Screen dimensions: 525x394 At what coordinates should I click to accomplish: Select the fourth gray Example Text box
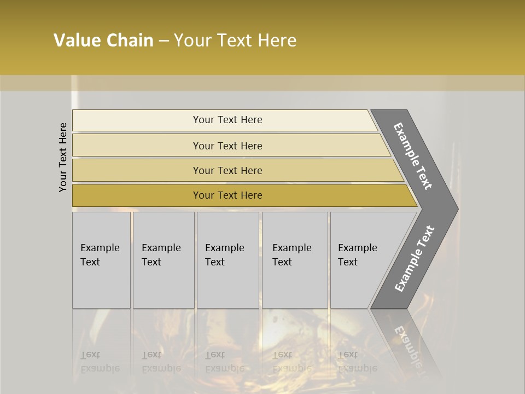(294, 260)
